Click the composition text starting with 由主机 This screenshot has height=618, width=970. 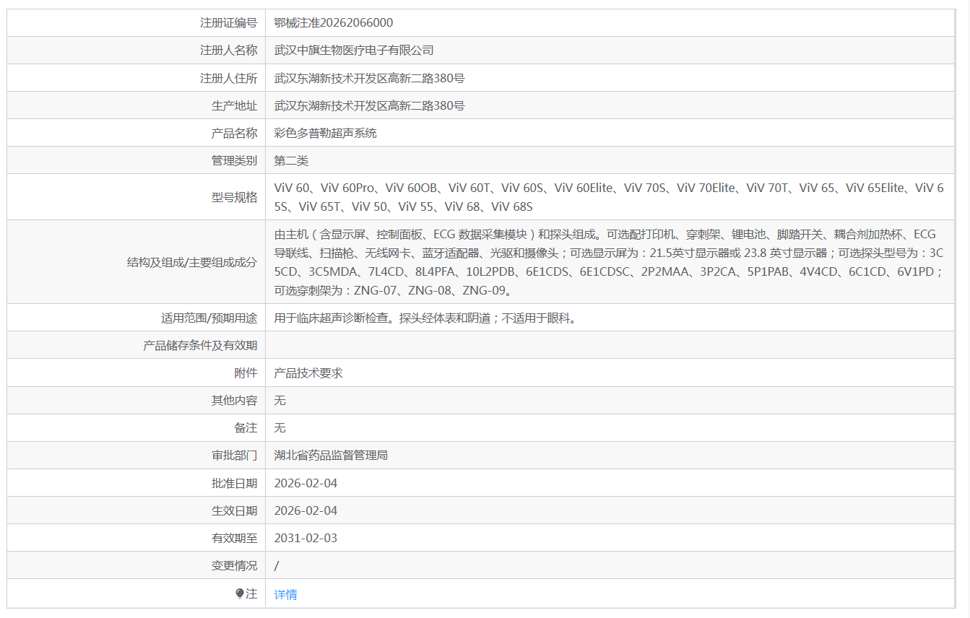point(609,262)
